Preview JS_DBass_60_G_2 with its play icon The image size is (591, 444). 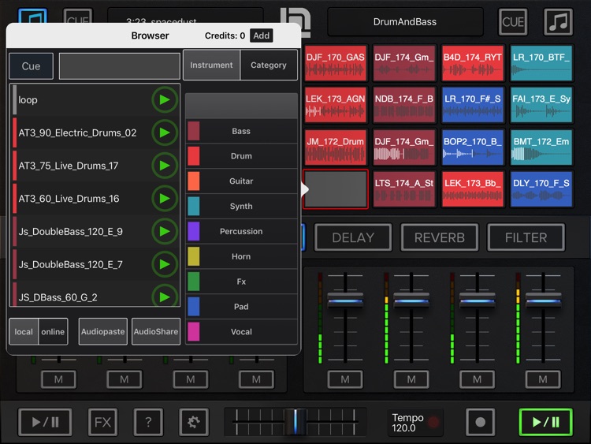[x=165, y=297]
